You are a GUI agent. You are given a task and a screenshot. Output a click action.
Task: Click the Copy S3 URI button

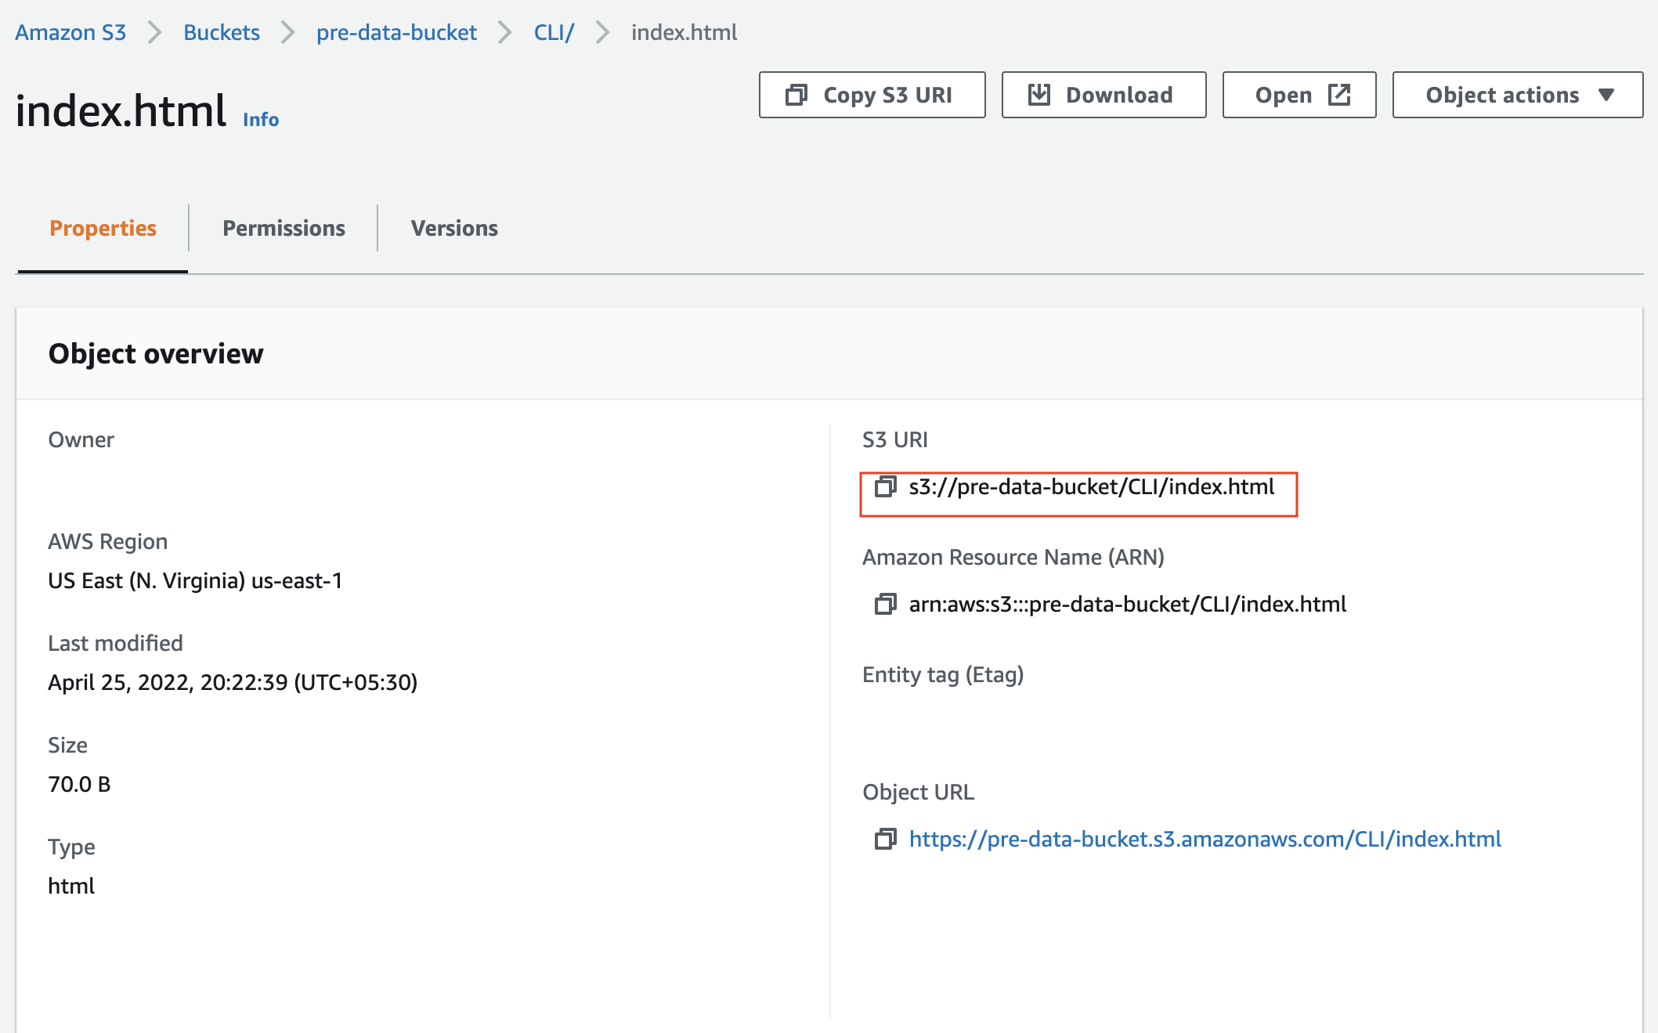coord(872,94)
